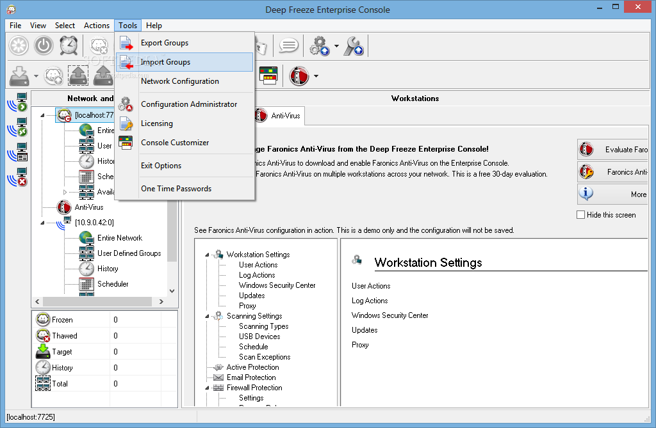Select User Defined Groups tree item
The width and height of the screenshot is (656, 428).
pyautogui.click(x=129, y=253)
